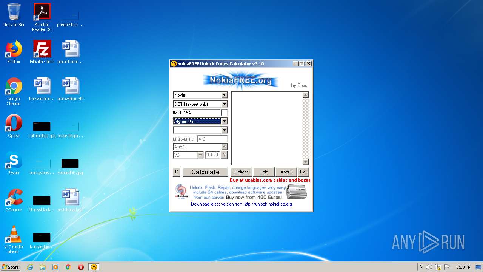Click Buy at ucables.com cables and boxes link
483x272 pixels.
(270, 180)
